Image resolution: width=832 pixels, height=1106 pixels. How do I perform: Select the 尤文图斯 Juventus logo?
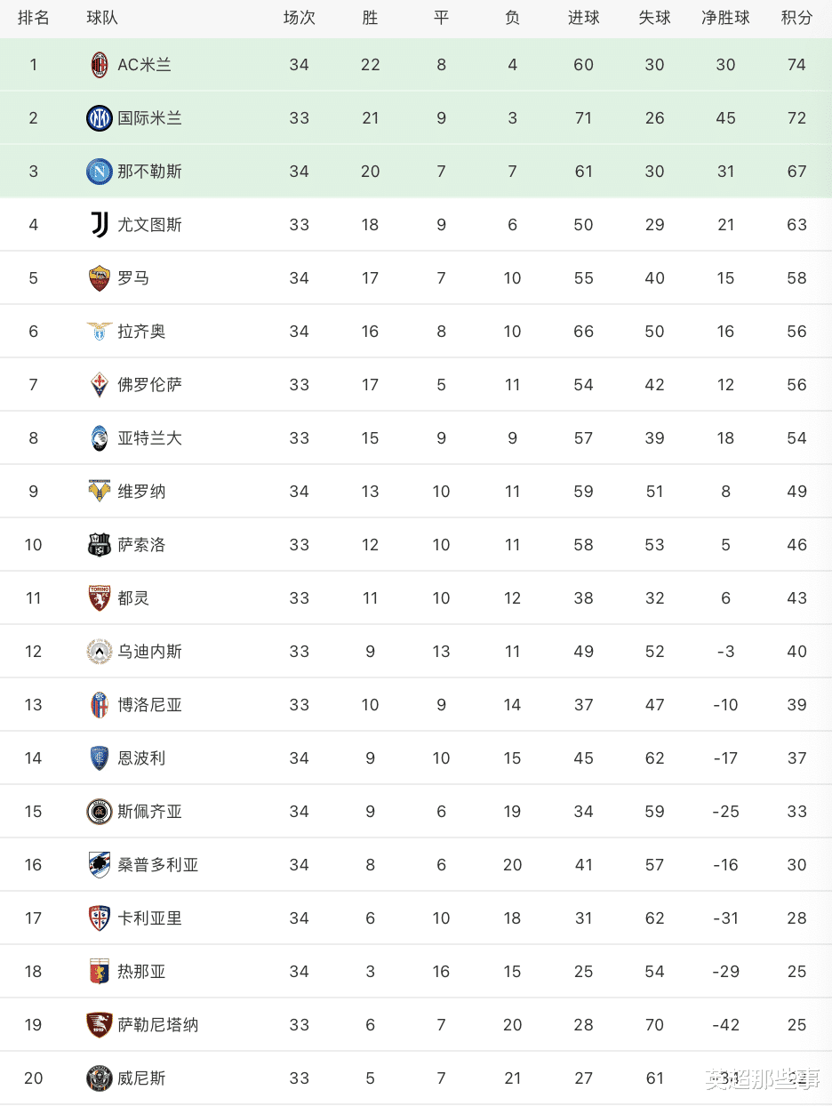pos(100,225)
